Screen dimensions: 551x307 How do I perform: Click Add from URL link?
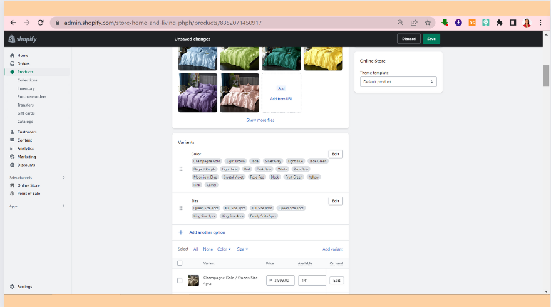point(281,99)
